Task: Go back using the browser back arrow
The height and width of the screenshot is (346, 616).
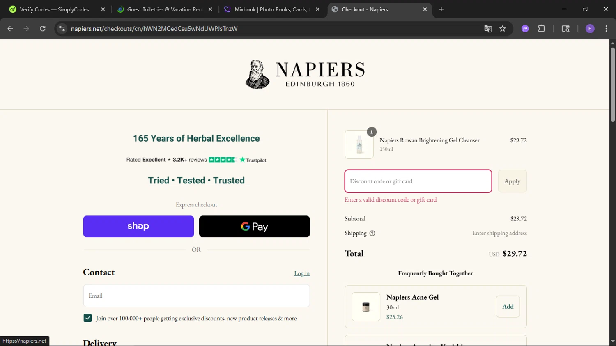Action: pos(10,29)
